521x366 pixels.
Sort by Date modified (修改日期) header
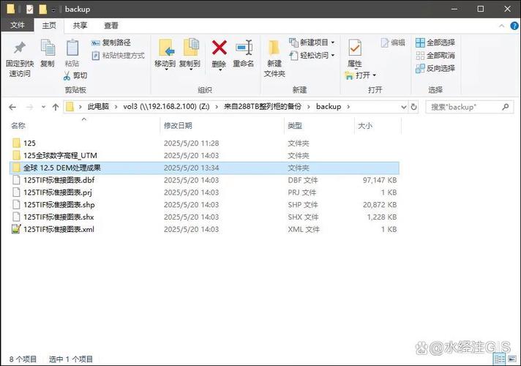[x=178, y=126]
